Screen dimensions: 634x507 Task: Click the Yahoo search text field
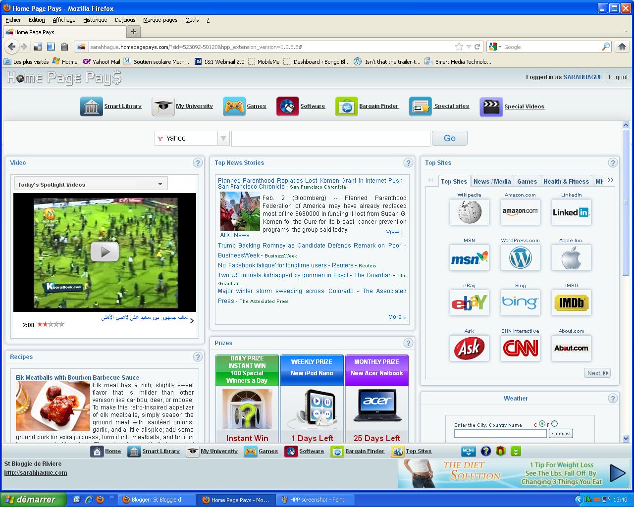[330, 138]
